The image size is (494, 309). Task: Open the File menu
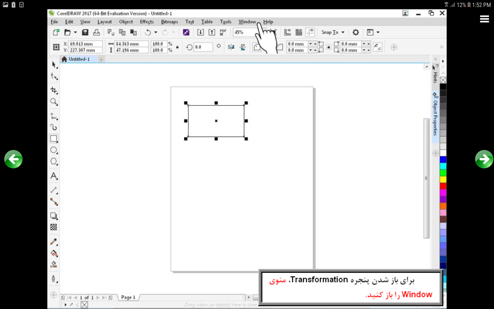coord(54,22)
